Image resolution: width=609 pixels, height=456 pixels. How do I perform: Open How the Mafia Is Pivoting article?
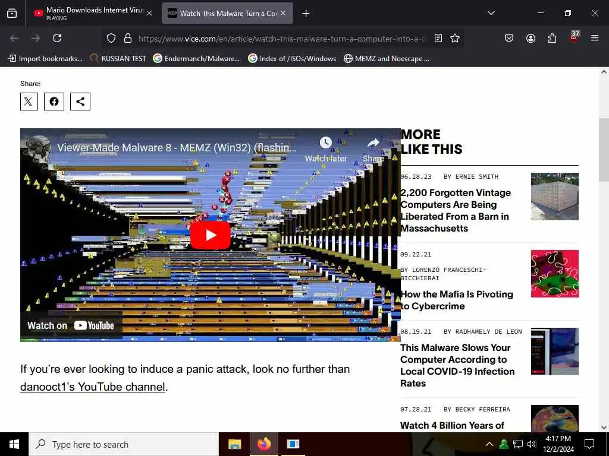coord(456,300)
